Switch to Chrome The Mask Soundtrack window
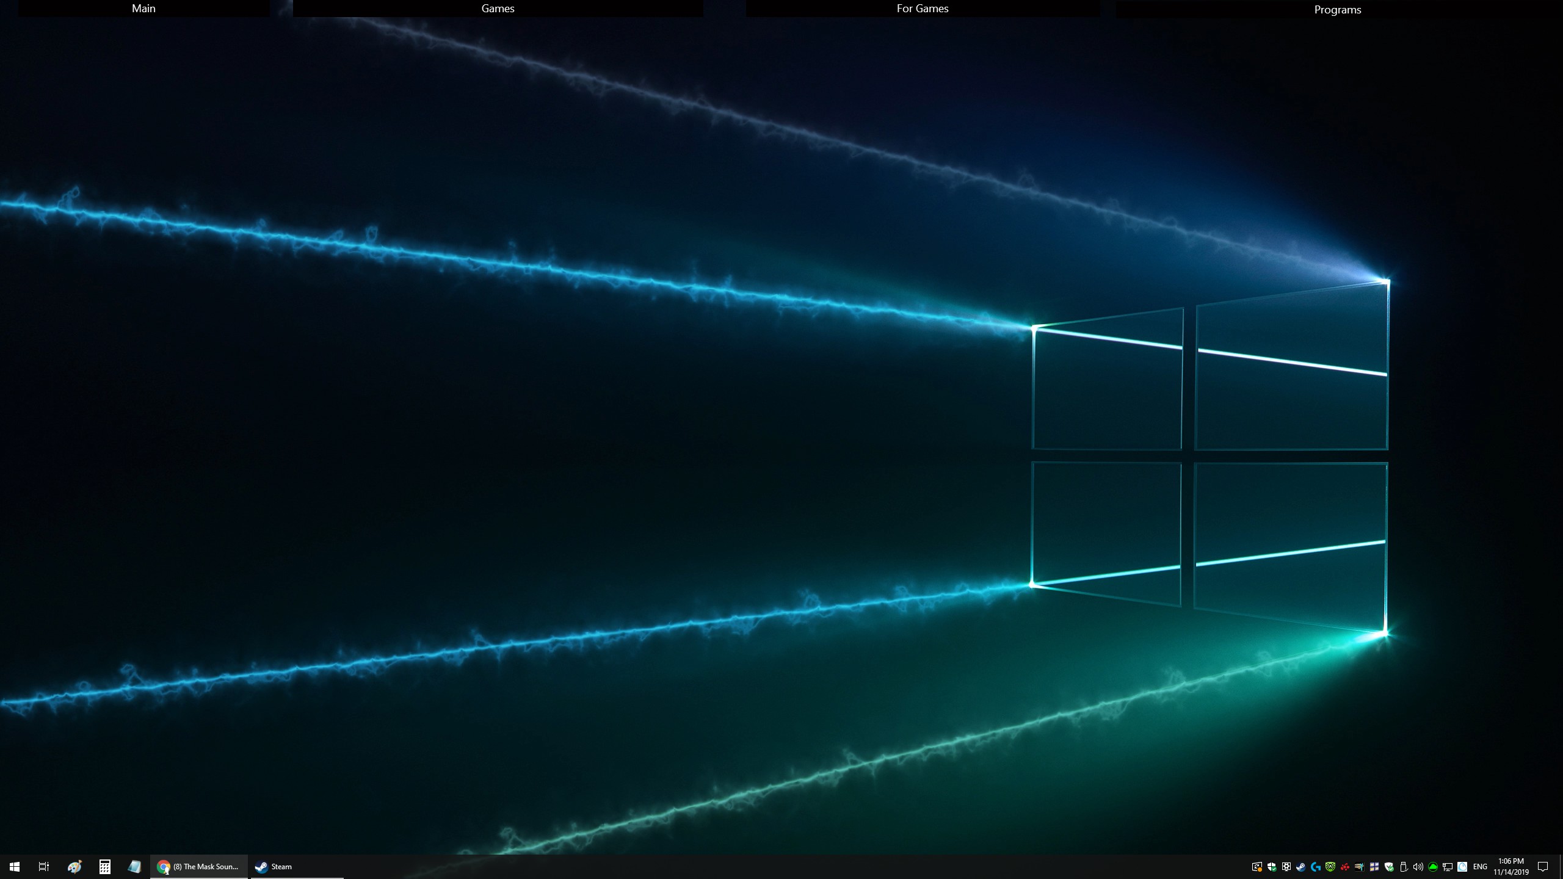 (199, 867)
